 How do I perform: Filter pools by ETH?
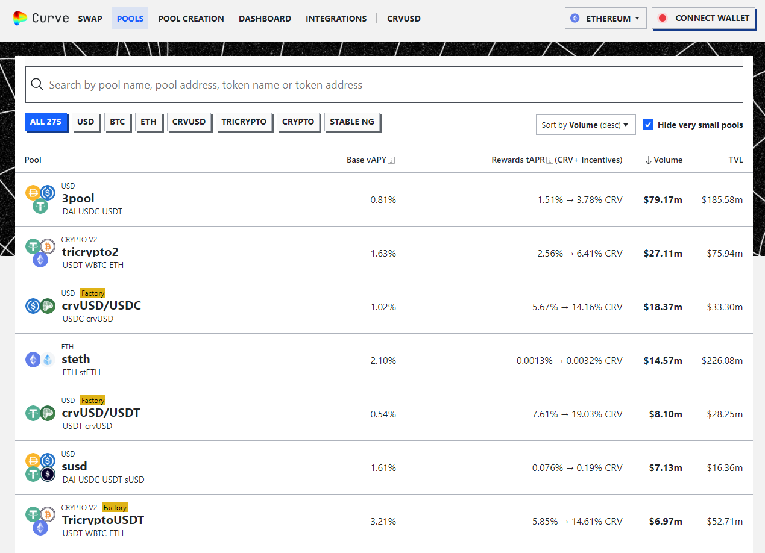pos(148,122)
